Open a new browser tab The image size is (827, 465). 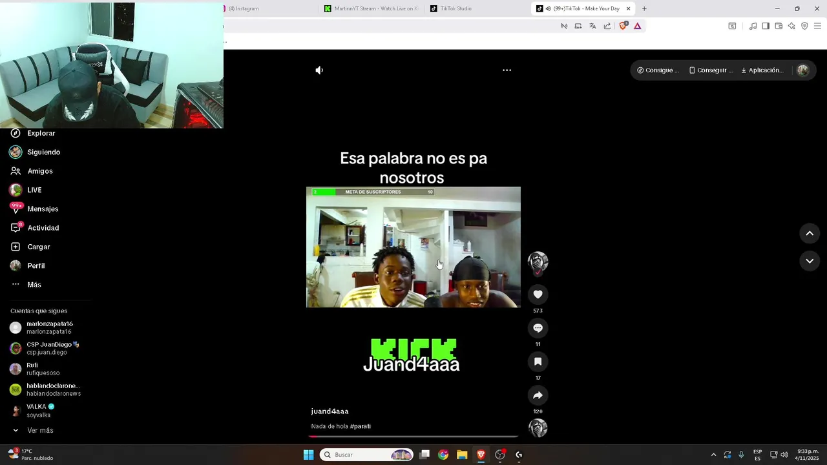click(x=644, y=8)
